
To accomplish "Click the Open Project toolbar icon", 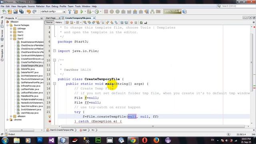I will [x=16, y=12].
